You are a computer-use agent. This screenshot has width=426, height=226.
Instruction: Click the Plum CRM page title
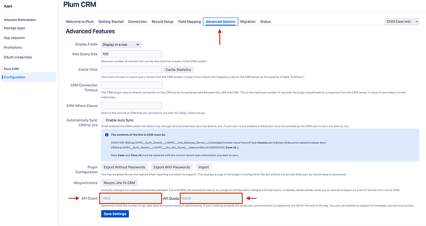79,4
